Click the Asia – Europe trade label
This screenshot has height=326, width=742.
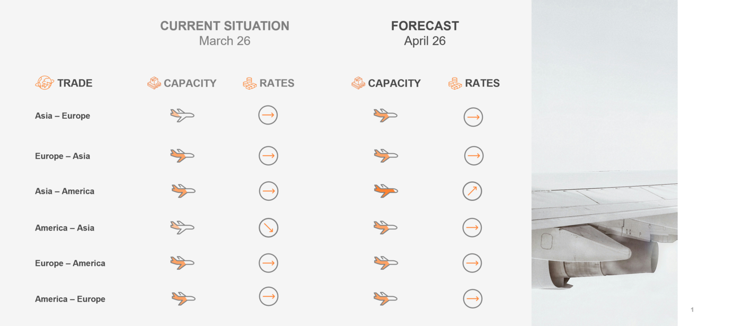click(x=63, y=116)
